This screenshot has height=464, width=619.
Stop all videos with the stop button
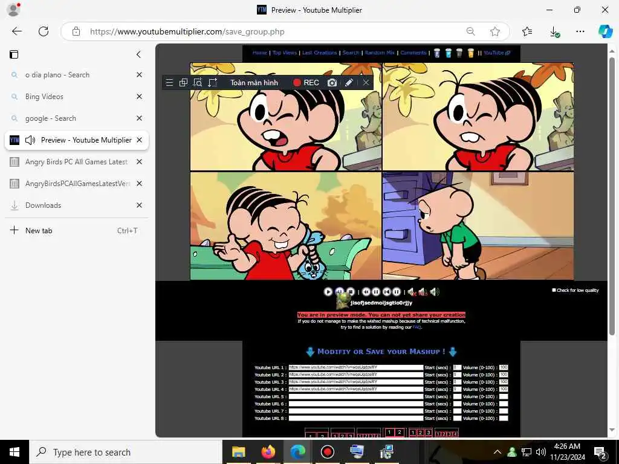tap(350, 292)
